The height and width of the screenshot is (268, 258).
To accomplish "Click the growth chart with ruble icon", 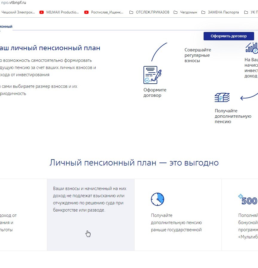I will [x=252, y=48].
